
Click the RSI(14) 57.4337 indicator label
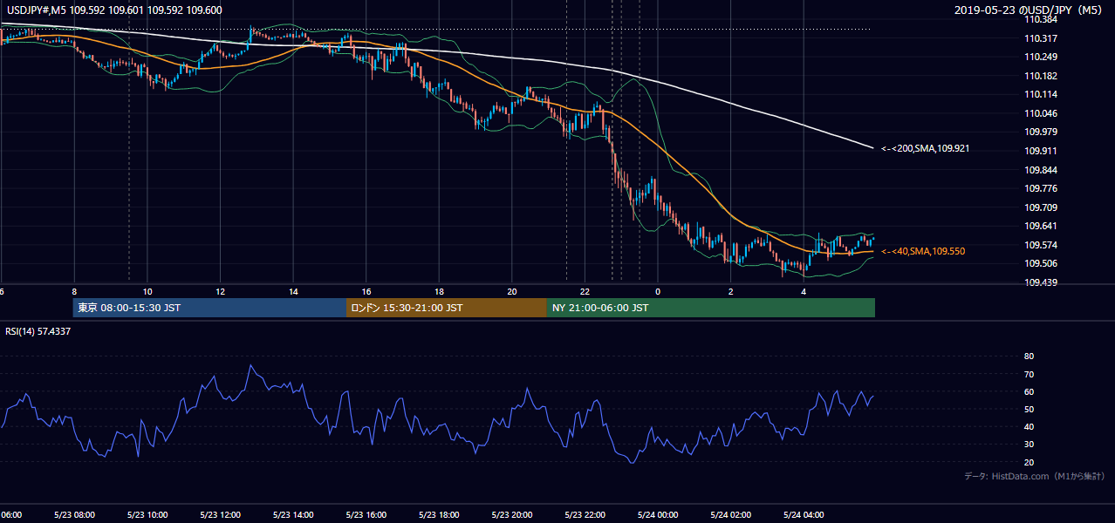38,331
